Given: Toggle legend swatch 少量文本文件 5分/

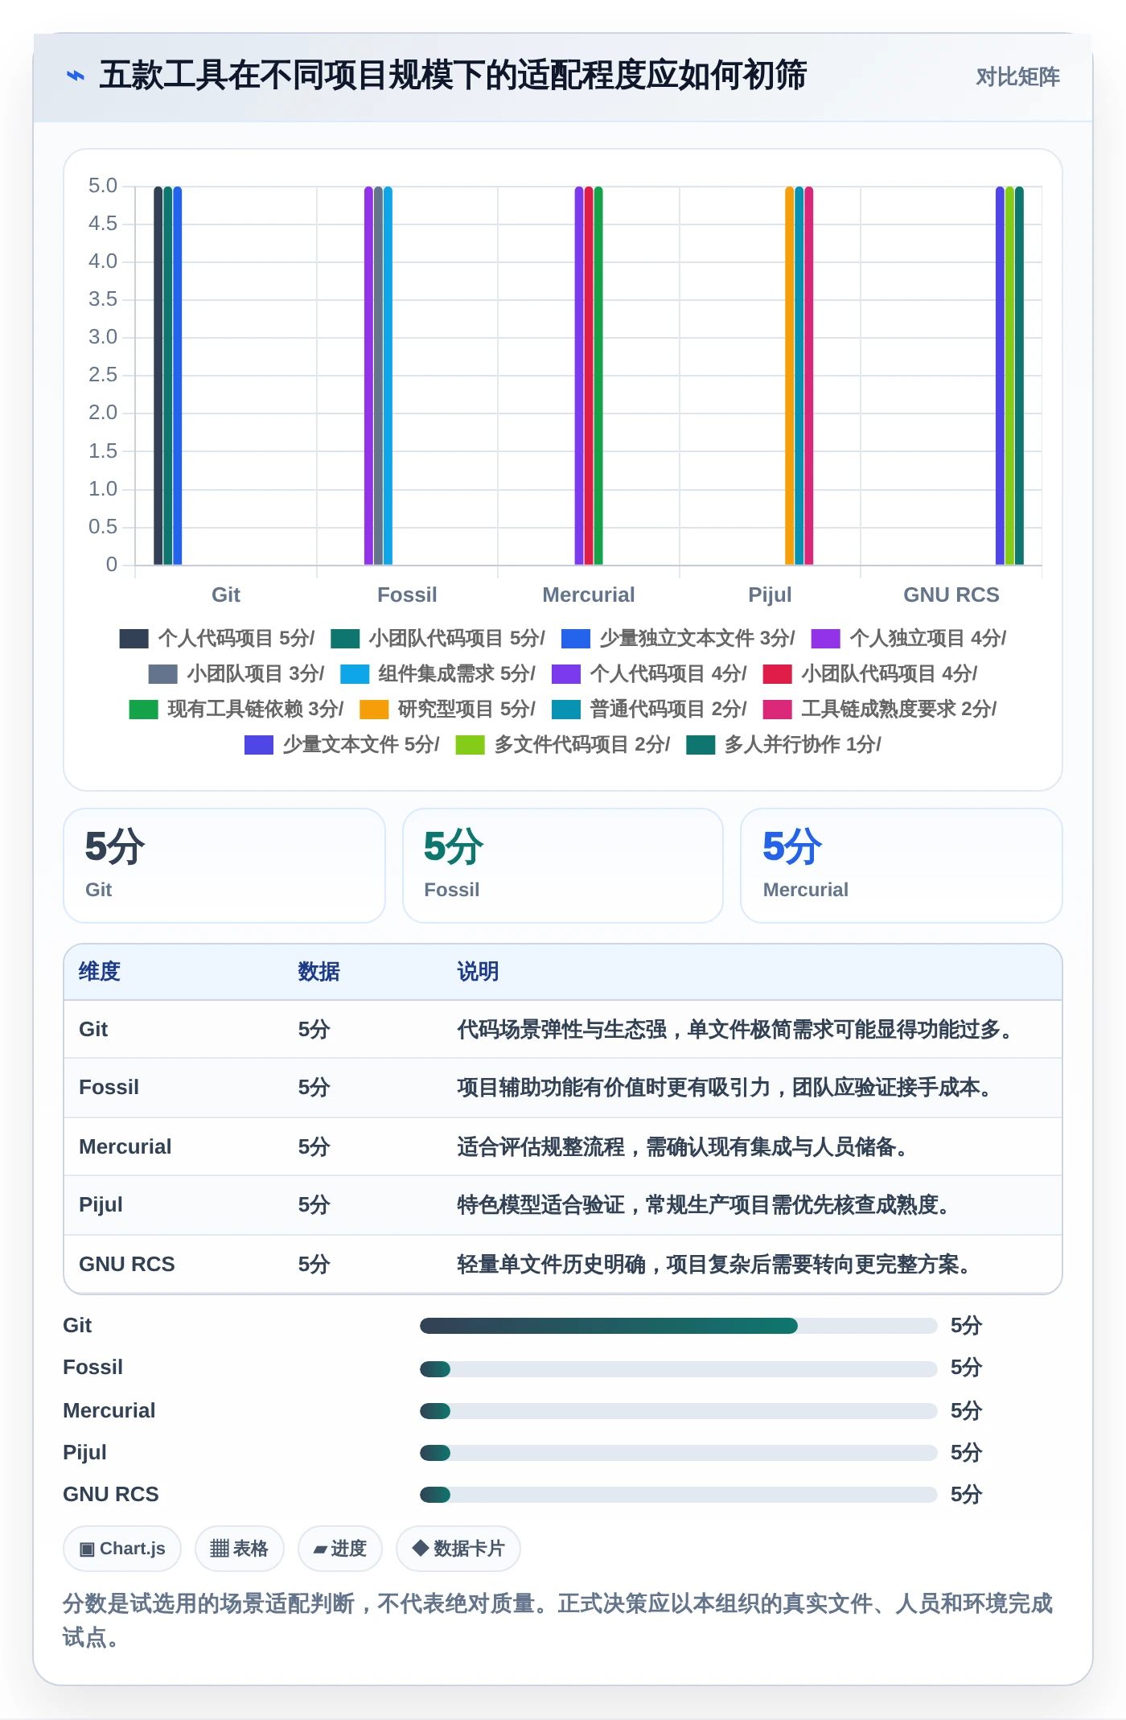Looking at the screenshot, I should click(x=259, y=745).
